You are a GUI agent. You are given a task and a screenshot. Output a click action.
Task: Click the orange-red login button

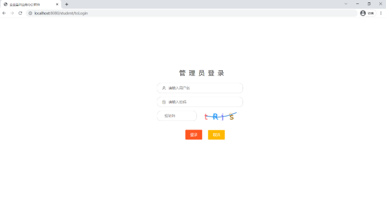click(194, 135)
